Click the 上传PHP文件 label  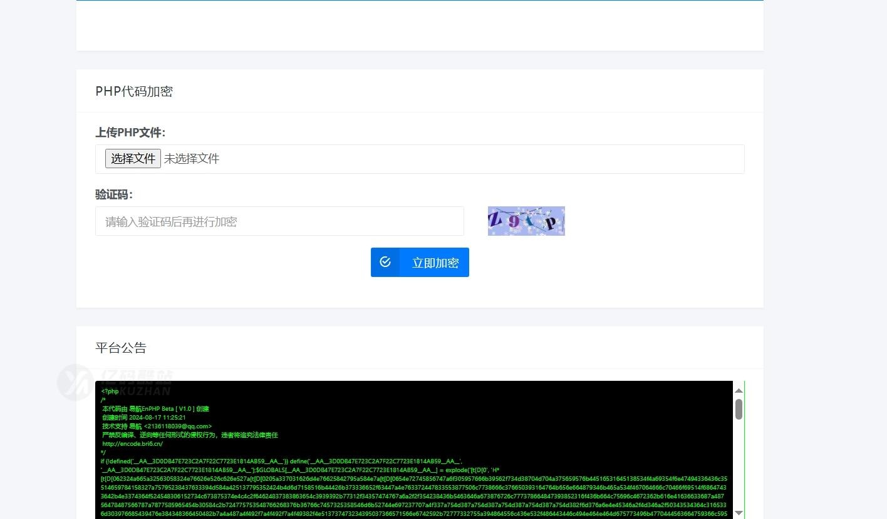pyautogui.click(x=130, y=133)
